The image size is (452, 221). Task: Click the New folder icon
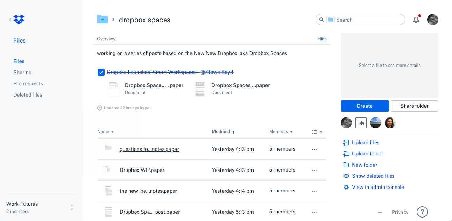pyautogui.click(x=346, y=165)
